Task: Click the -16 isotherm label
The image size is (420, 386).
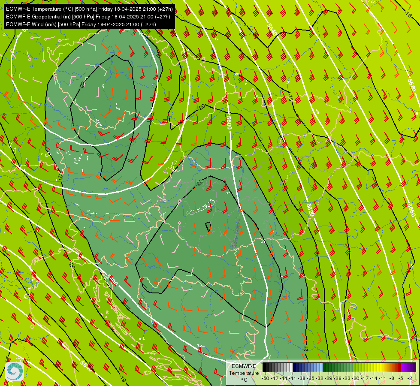Action: coord(408,15)
